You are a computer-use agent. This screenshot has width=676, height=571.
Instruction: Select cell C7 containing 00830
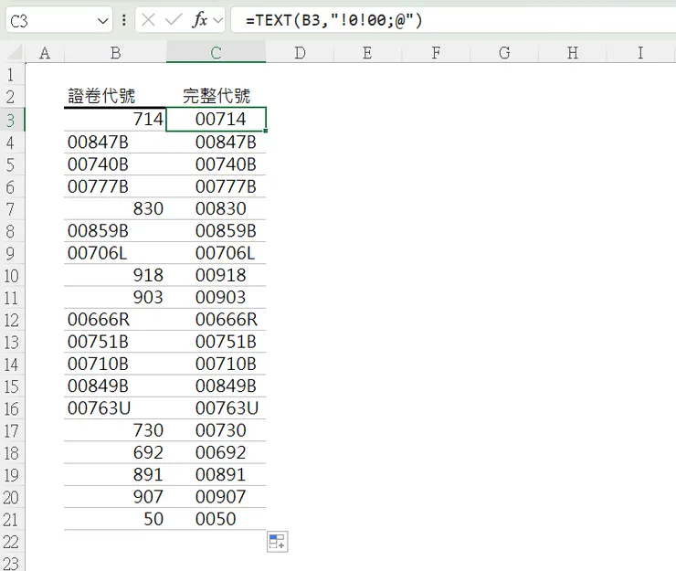pyautogui.click(x=216, y=208)
